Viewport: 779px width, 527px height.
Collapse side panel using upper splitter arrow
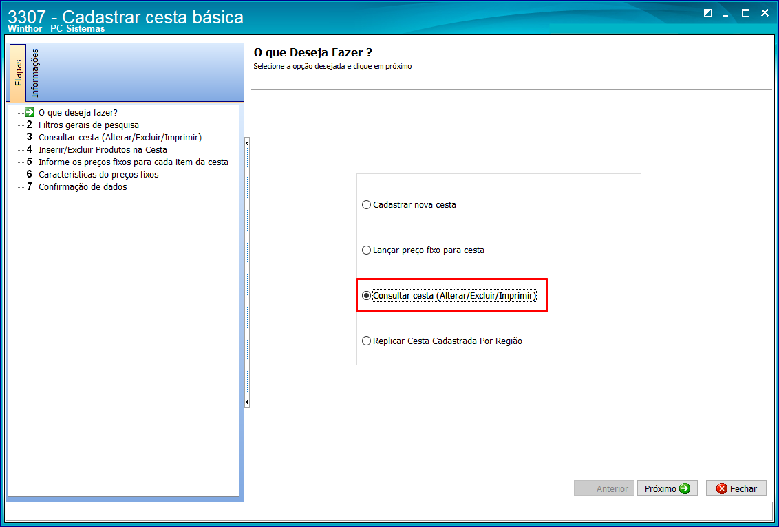pyautogui.click(x=247, y=143)
